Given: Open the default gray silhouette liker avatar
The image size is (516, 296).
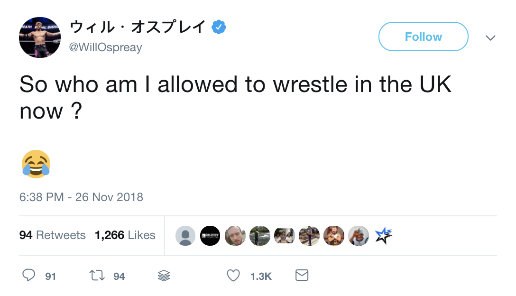Looking at the screenshot, I should click(185, 236).
